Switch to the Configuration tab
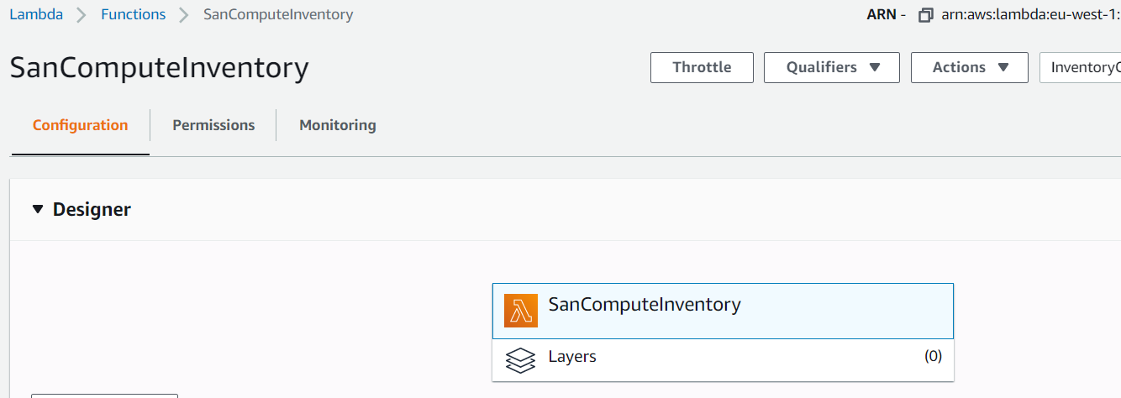 81,125
